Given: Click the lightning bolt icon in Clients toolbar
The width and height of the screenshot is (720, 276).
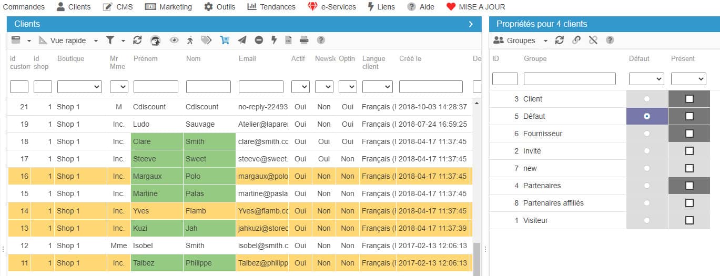Looking at the screenshot, I should click(x=274, y=40).
